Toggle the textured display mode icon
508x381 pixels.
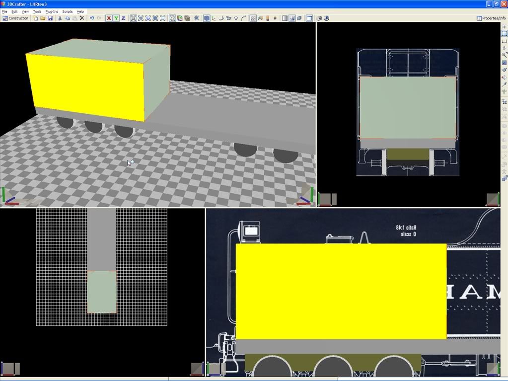(x=292, y=18)
